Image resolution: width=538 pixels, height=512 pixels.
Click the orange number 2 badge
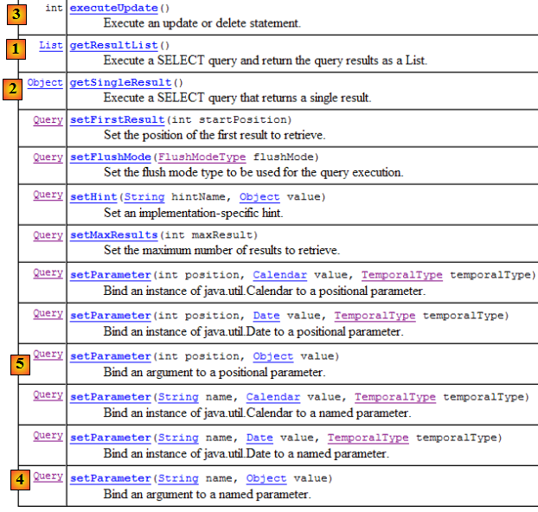pos(12,88)
